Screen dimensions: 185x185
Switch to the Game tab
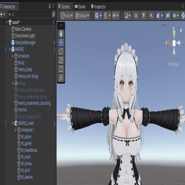pos(80,7)
